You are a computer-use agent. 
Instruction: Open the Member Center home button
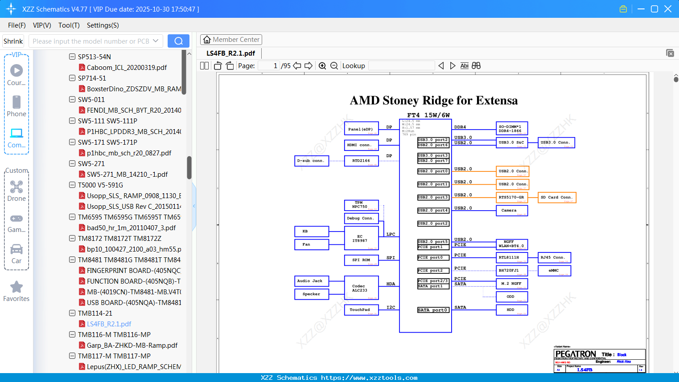[x=231, y=40]
